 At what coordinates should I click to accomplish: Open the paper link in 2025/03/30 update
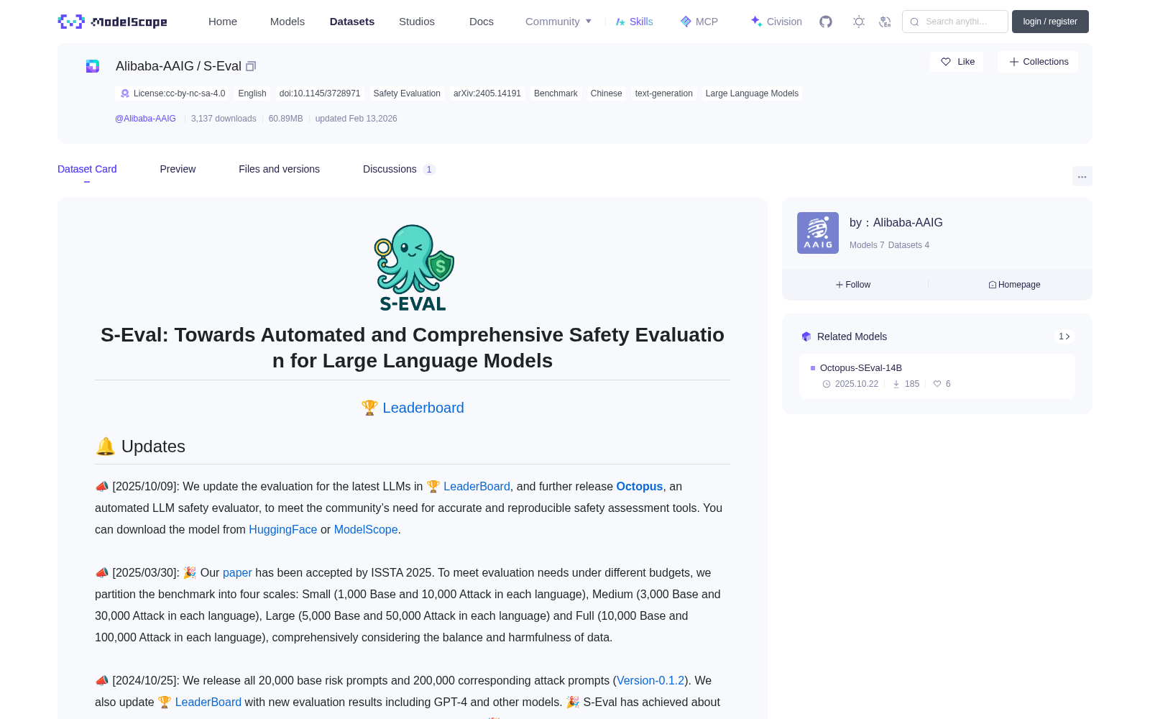pos(237,573)
